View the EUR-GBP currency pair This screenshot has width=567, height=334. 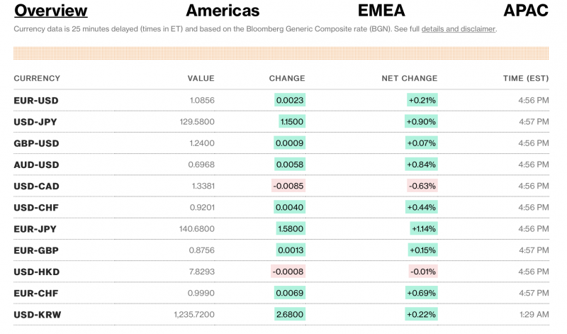point(35,250)
